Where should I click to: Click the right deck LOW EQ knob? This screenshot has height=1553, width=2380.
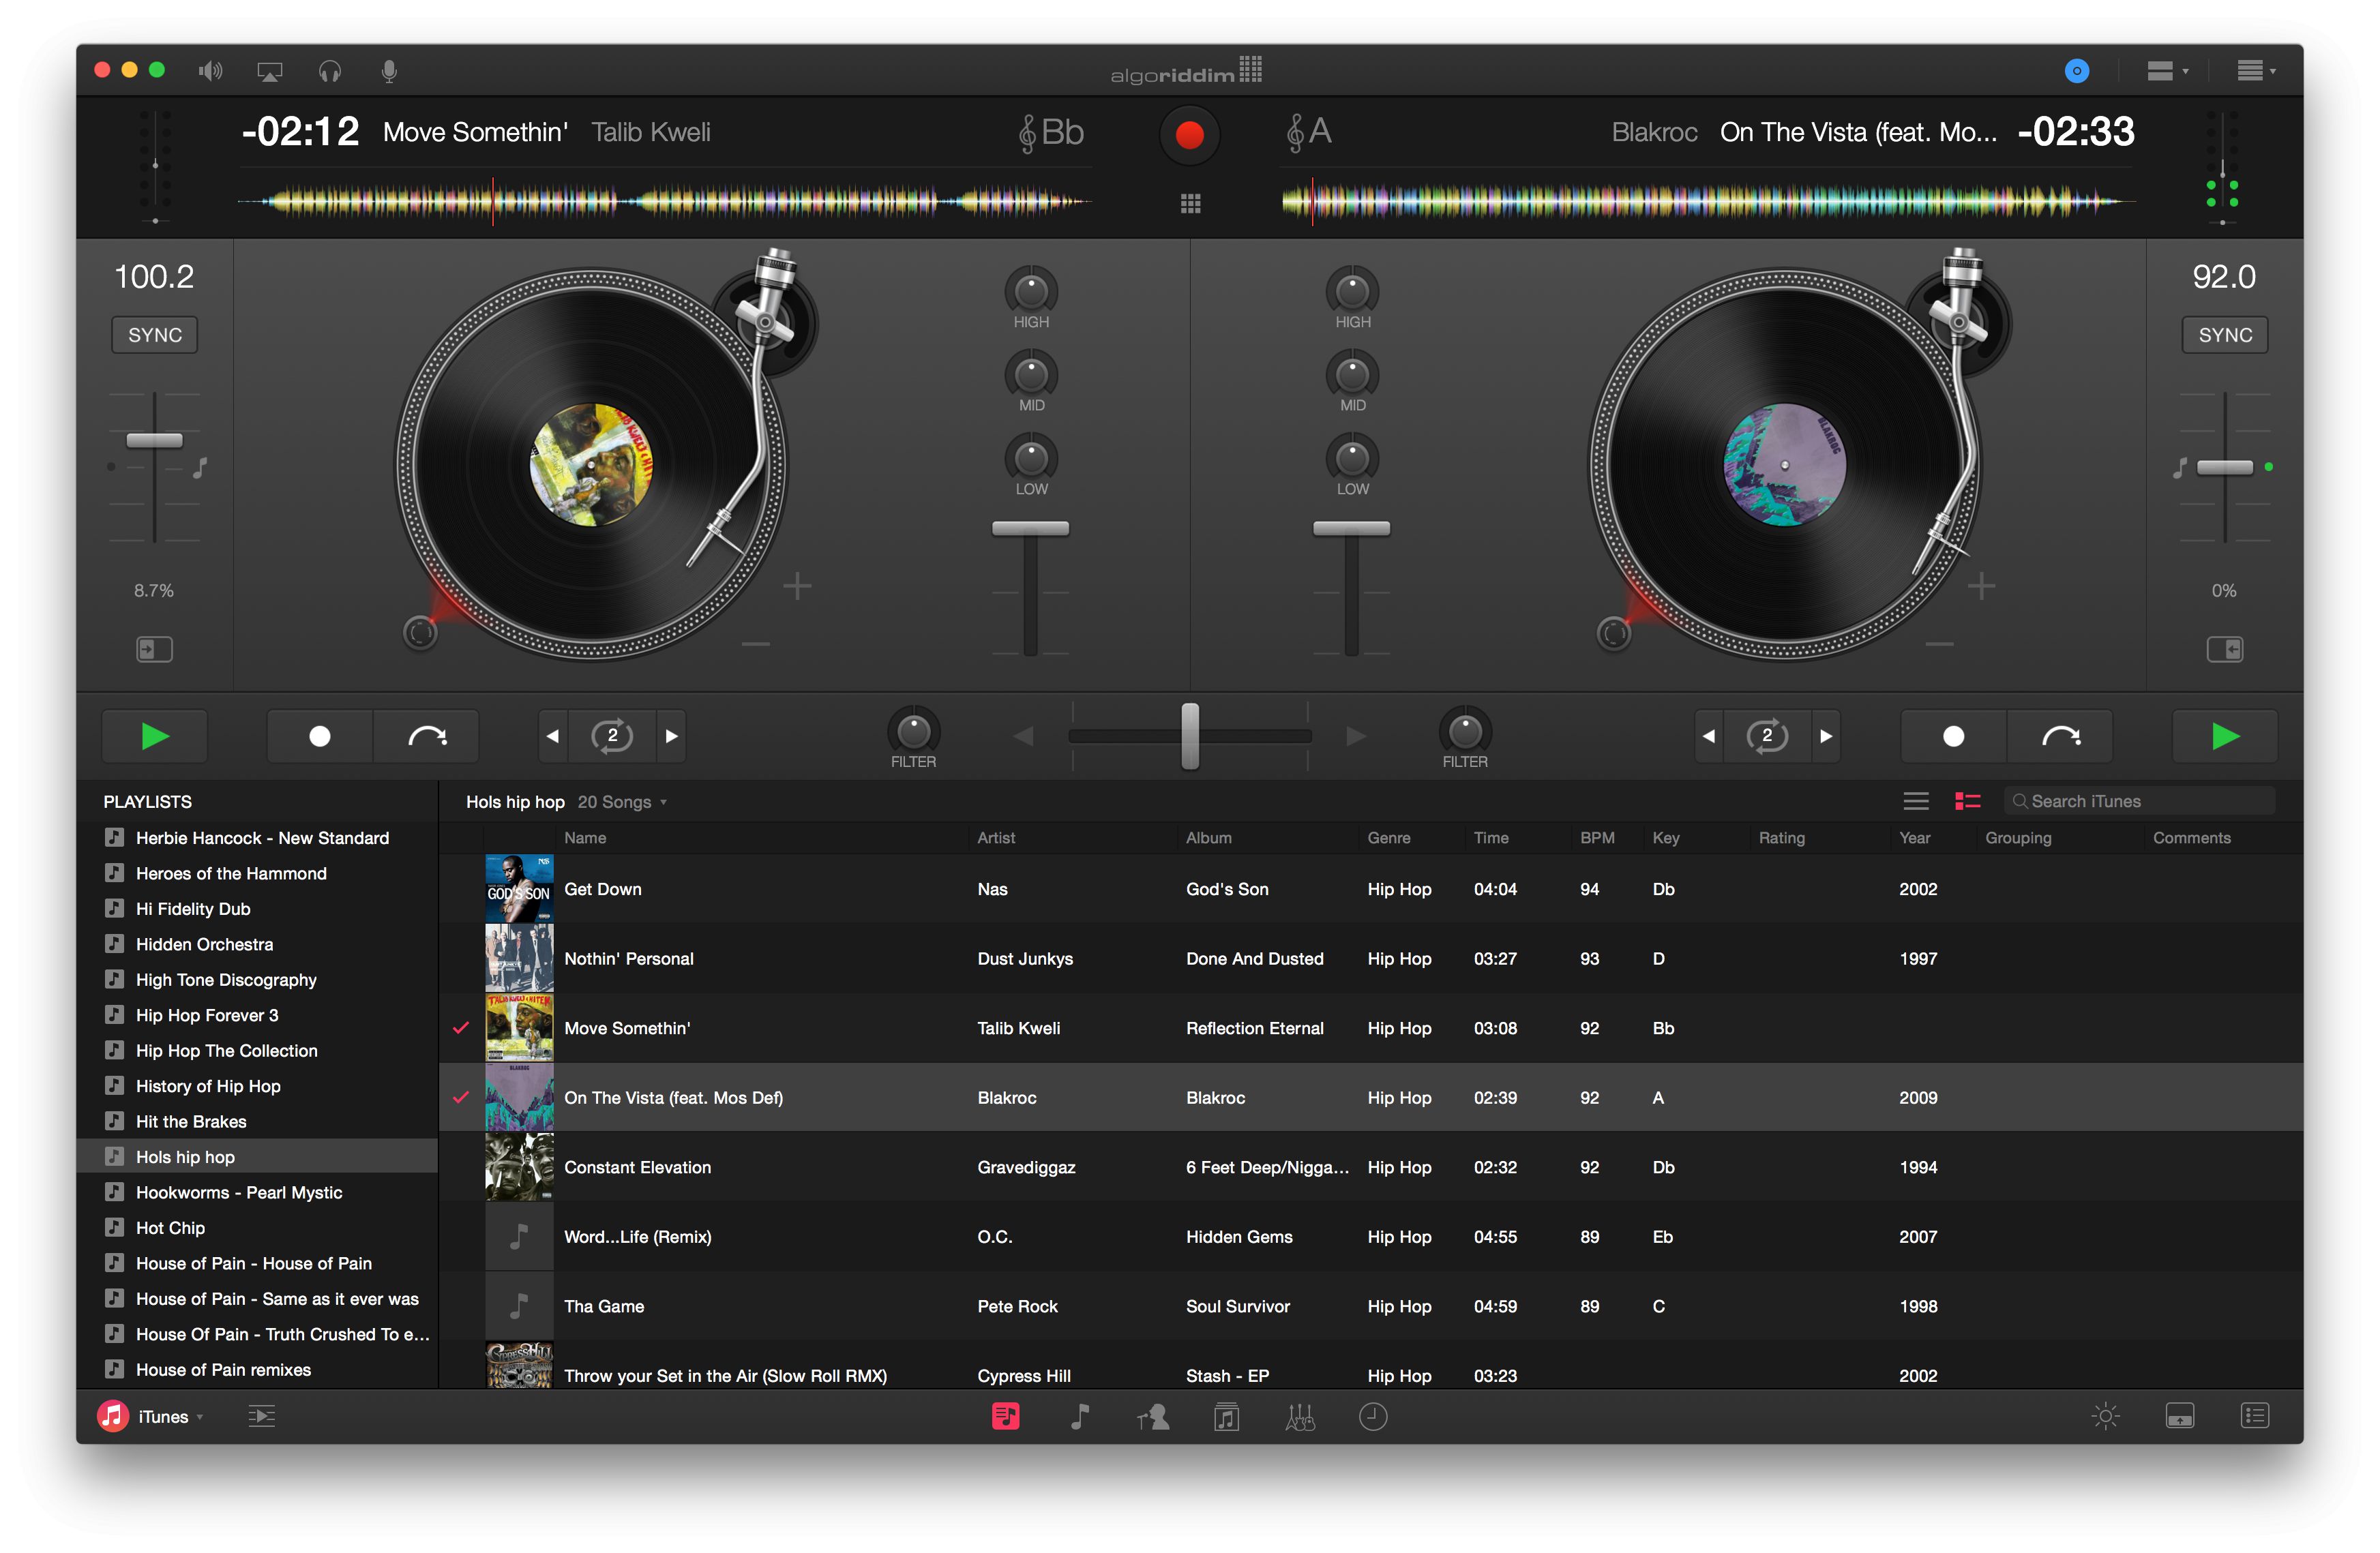1352,458
